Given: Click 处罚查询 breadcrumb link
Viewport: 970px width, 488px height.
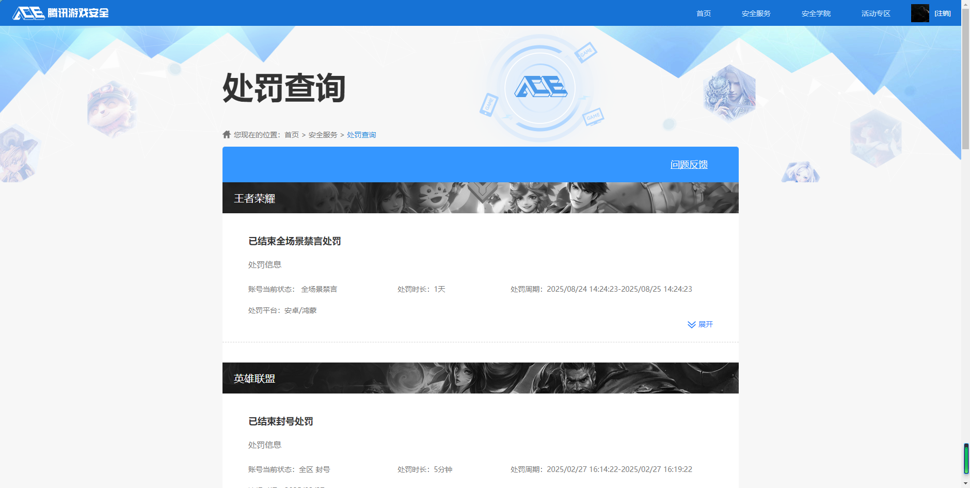Looking at the screenshot, I should point(361,135).
